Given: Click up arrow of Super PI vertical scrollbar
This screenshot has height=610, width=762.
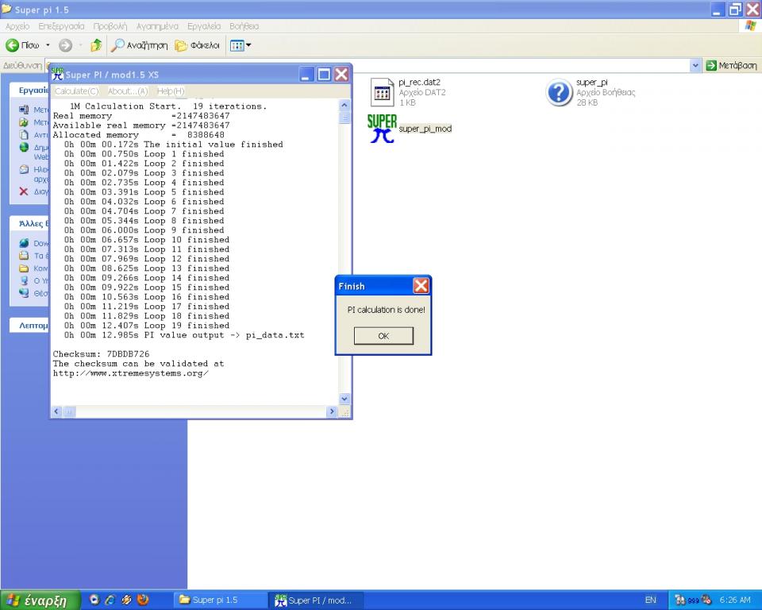Looking at the screenshot, I should point(344,105).
